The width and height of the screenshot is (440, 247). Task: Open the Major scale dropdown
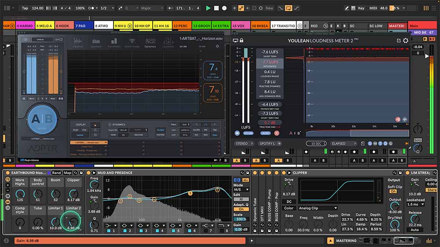pos(152,8)
